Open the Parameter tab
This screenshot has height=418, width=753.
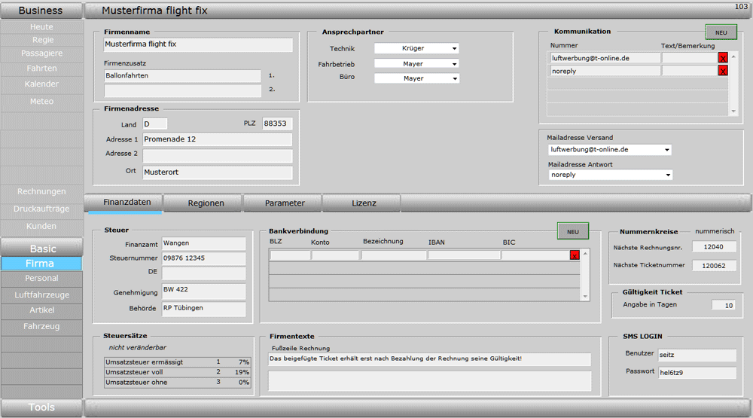285,203
